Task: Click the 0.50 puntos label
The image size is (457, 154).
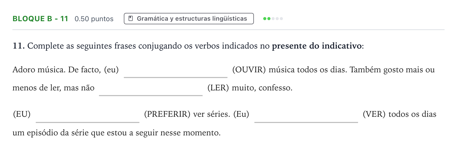Action: point(94,19)
